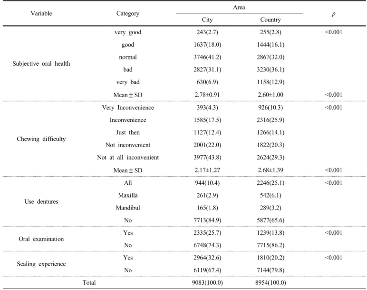Select the Subjective oral health row label
This screenshot has width=367, height=290.
pyautogui.click(x=41, y=63)
